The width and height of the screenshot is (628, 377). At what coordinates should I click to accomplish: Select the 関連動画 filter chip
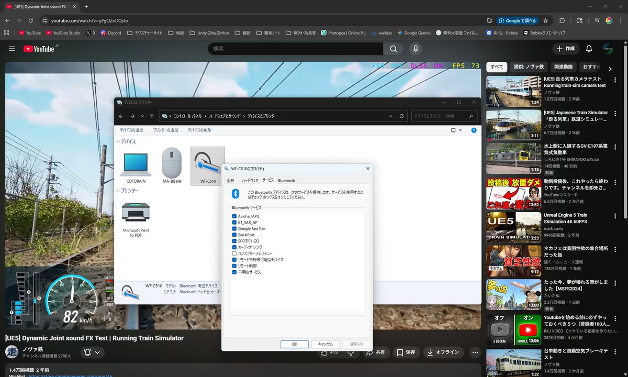[x=563, y=67]
